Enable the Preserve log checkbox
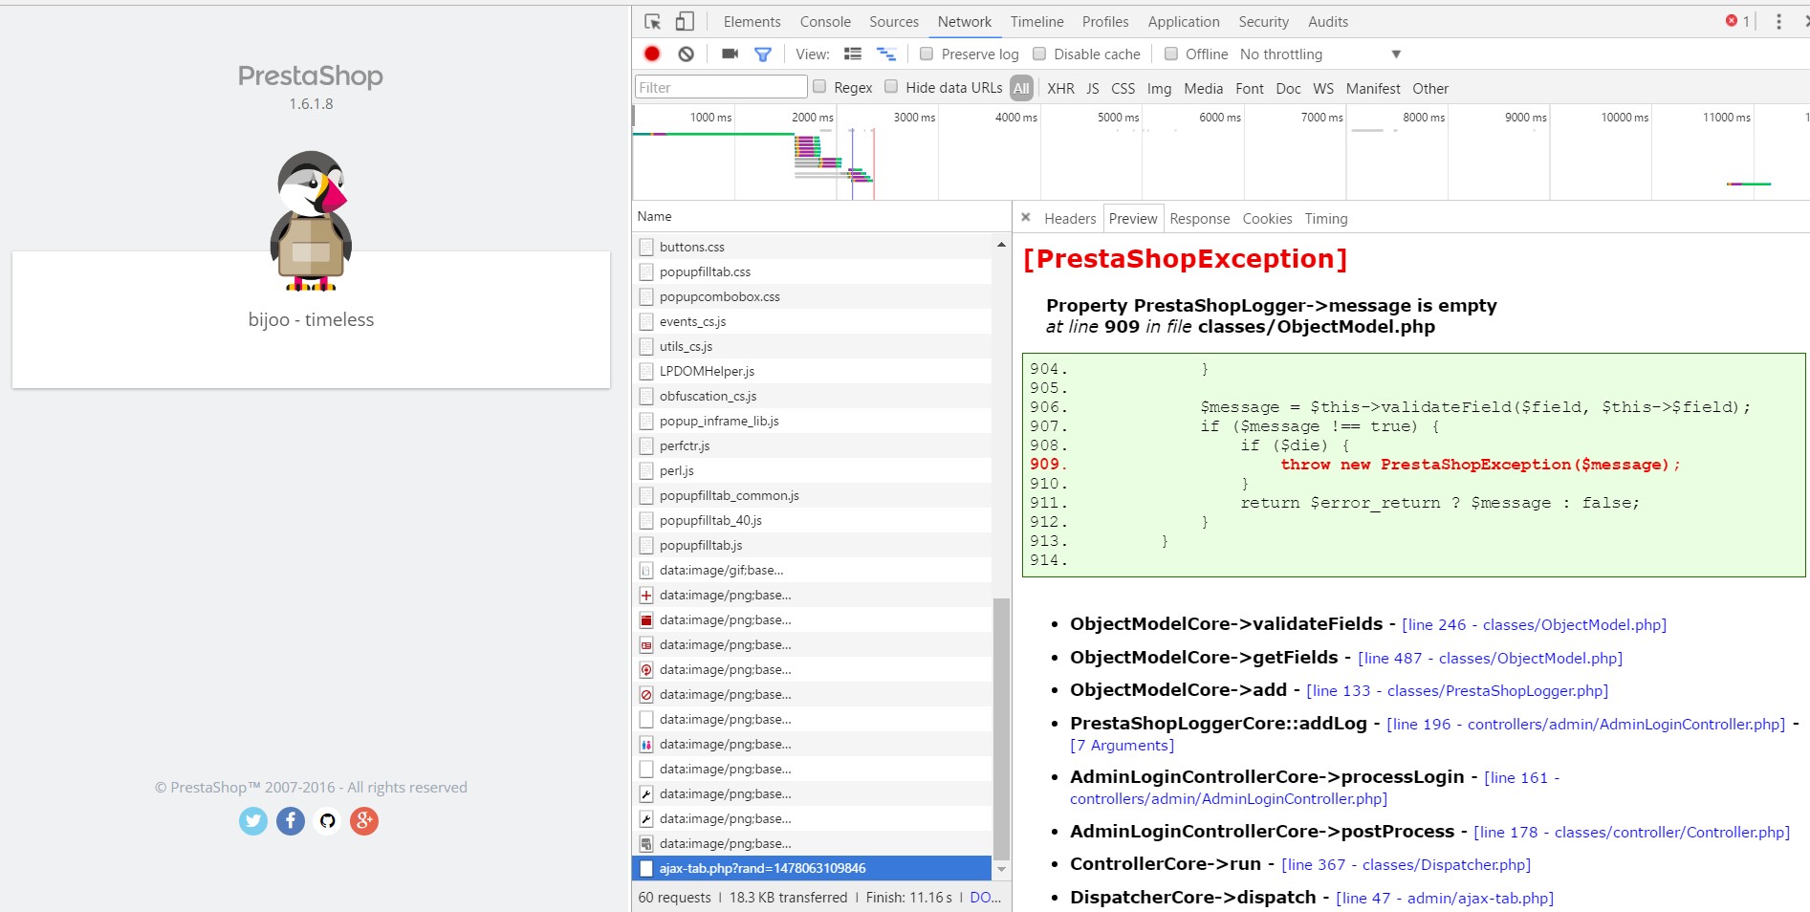 [x=927, y=54]
